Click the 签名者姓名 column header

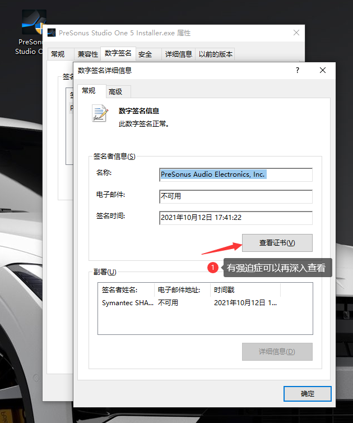(x=127, y=290)
